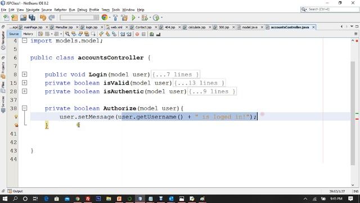Click the Open Project toolbar icon
Screen dimensions: 360x203
point(23,17)
